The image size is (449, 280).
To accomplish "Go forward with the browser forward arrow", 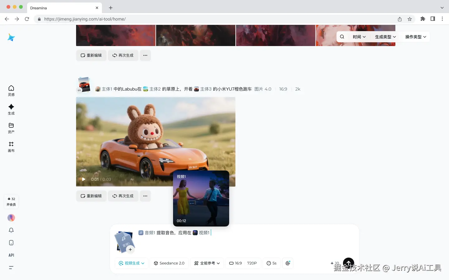I will [17, 19].
